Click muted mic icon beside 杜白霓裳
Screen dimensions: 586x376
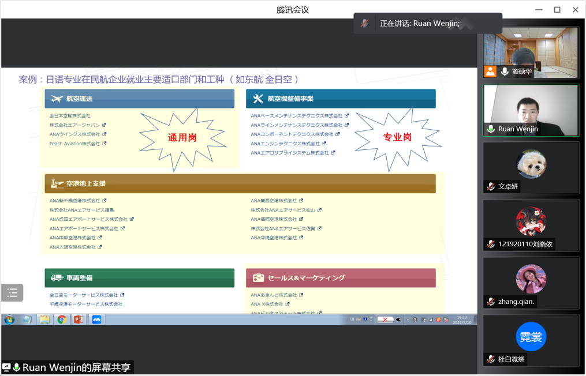point(491,359)
